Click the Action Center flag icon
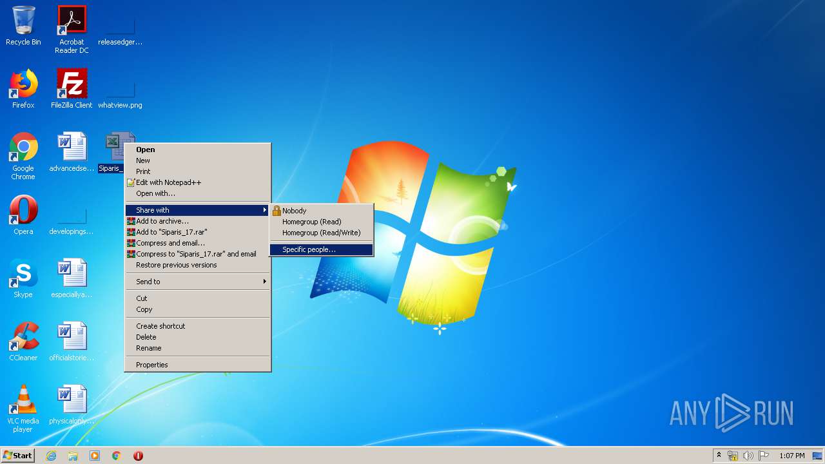 pyautogui.click(x=764, y=456)
